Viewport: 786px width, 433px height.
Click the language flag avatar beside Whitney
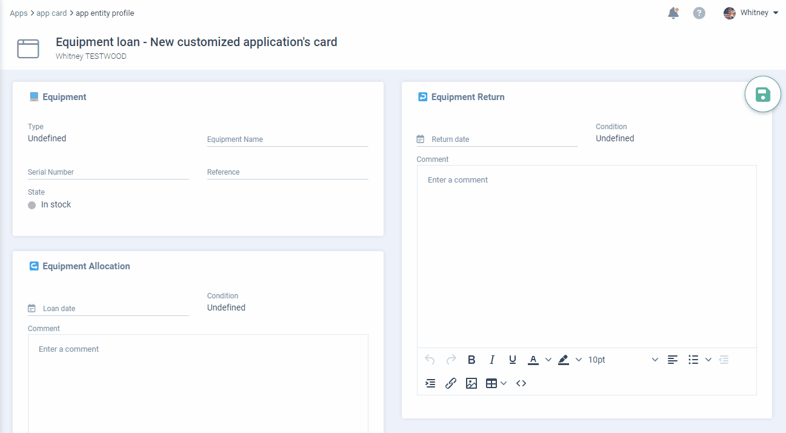point(730,13)
